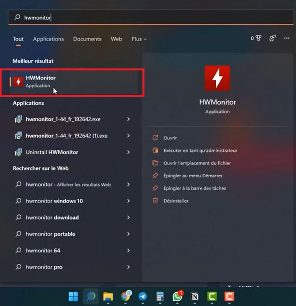Viewport: 296px width, 306px height.
Task: Click installer icon of hwmonitor_1-44_fr_192642.exe
Action: click(18, 119)
